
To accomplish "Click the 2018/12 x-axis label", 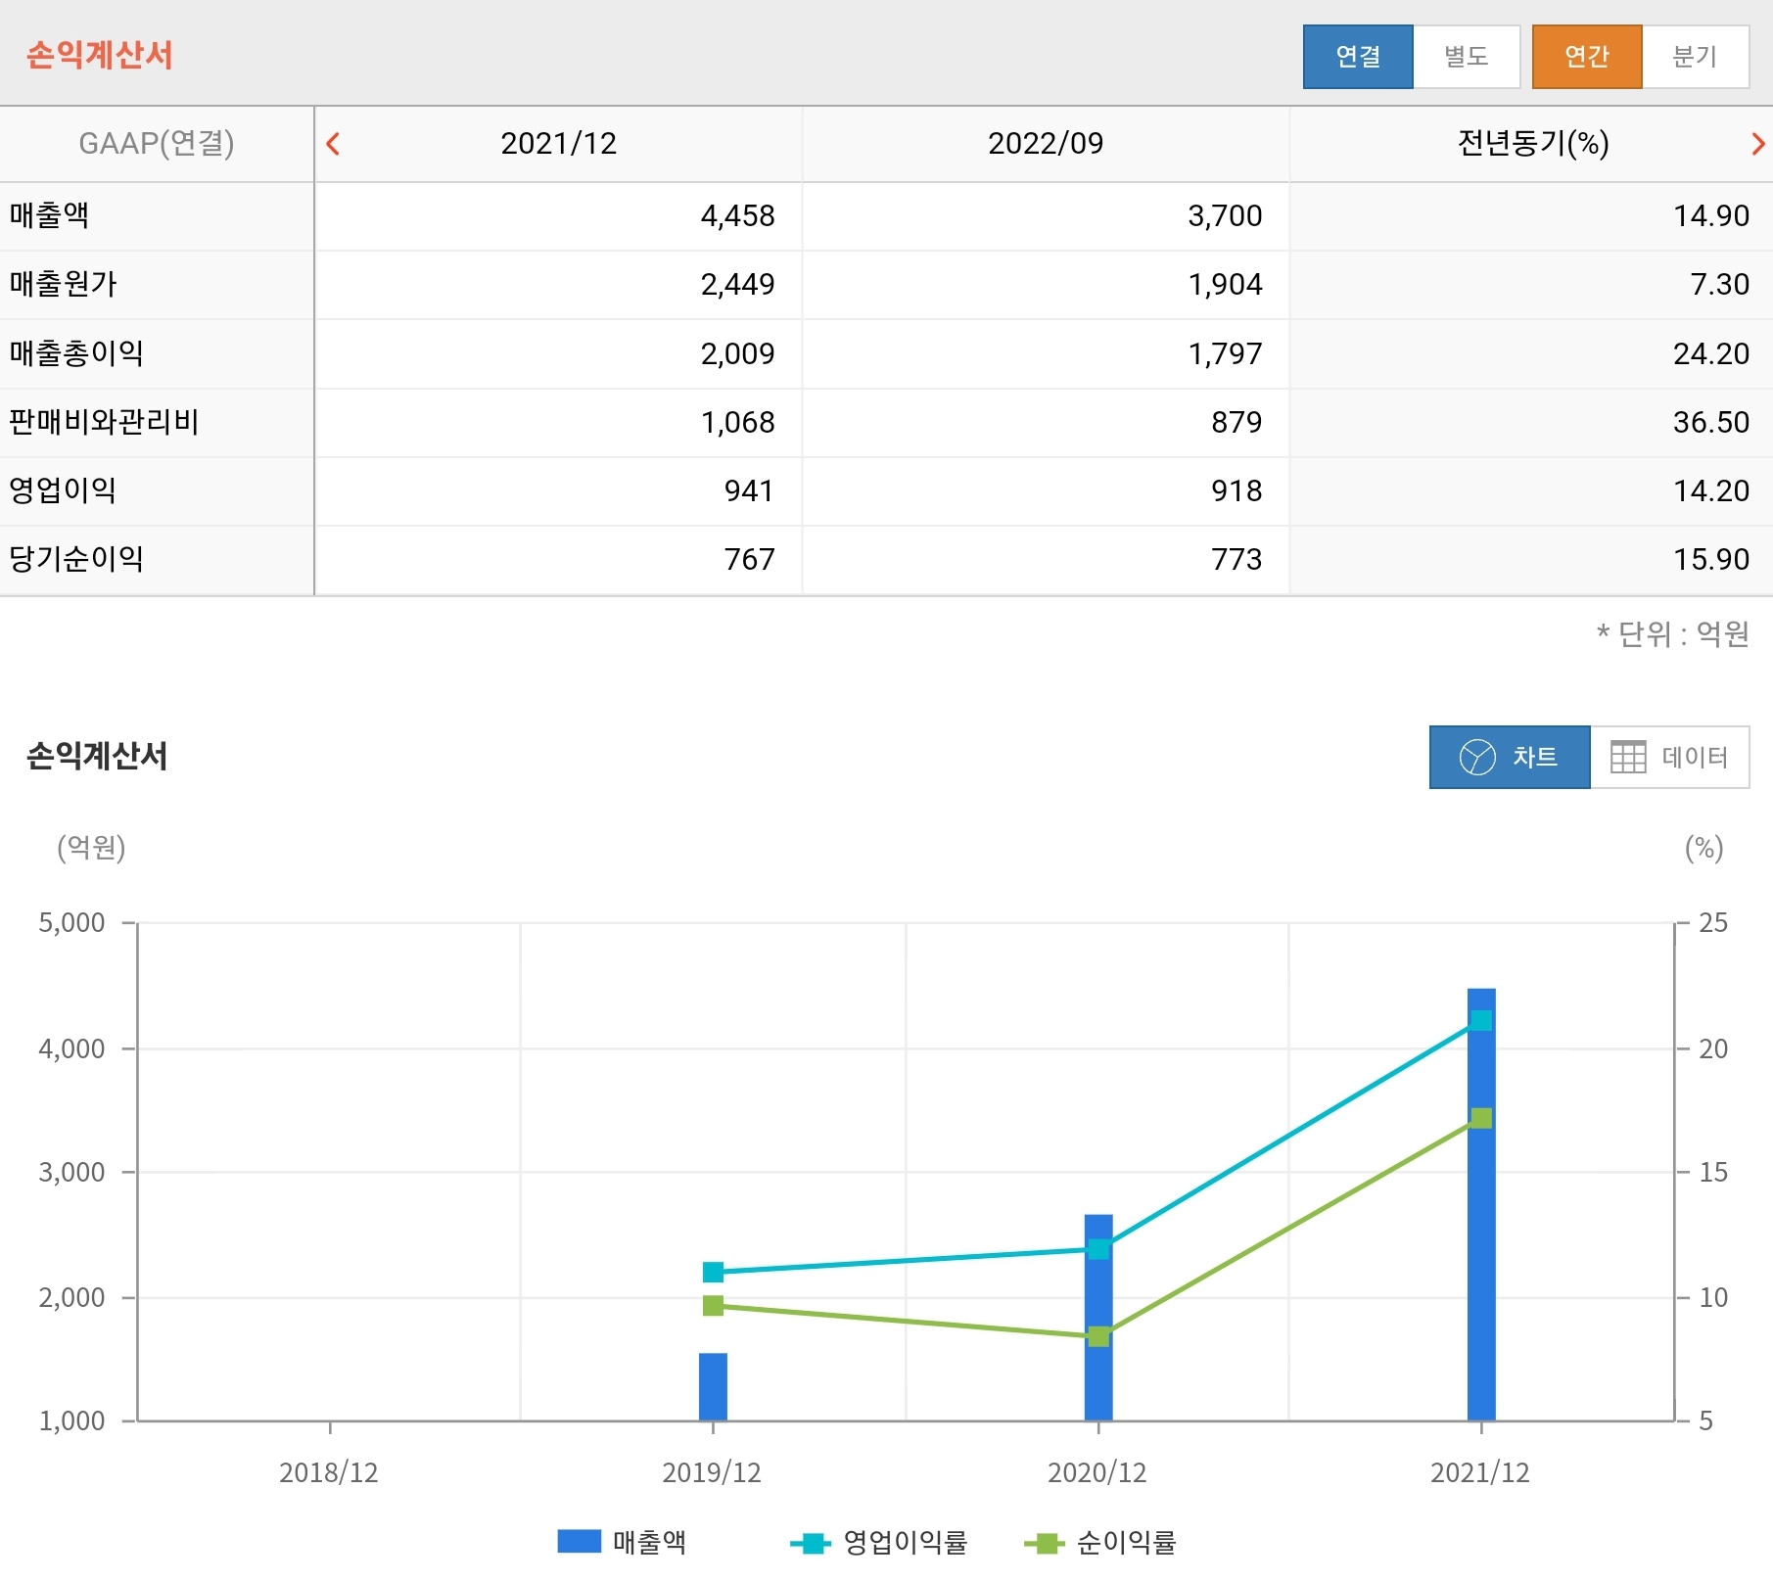I will point(329,1472).
